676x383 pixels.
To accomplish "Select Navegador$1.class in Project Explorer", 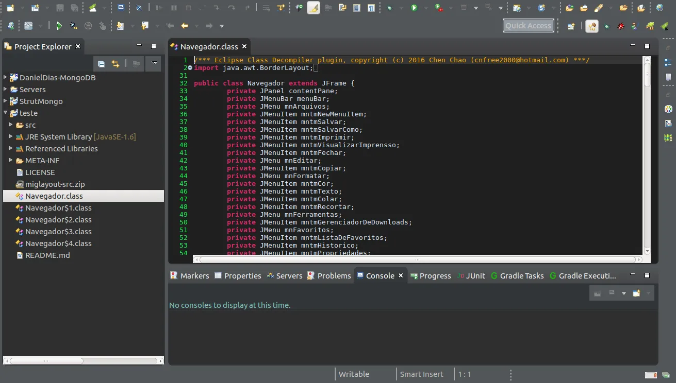I will click(x=58, y=208).
